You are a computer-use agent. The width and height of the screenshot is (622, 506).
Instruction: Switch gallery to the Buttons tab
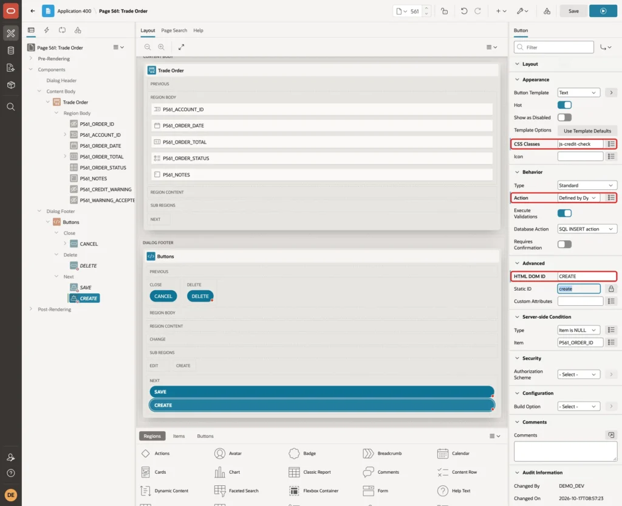205,436
